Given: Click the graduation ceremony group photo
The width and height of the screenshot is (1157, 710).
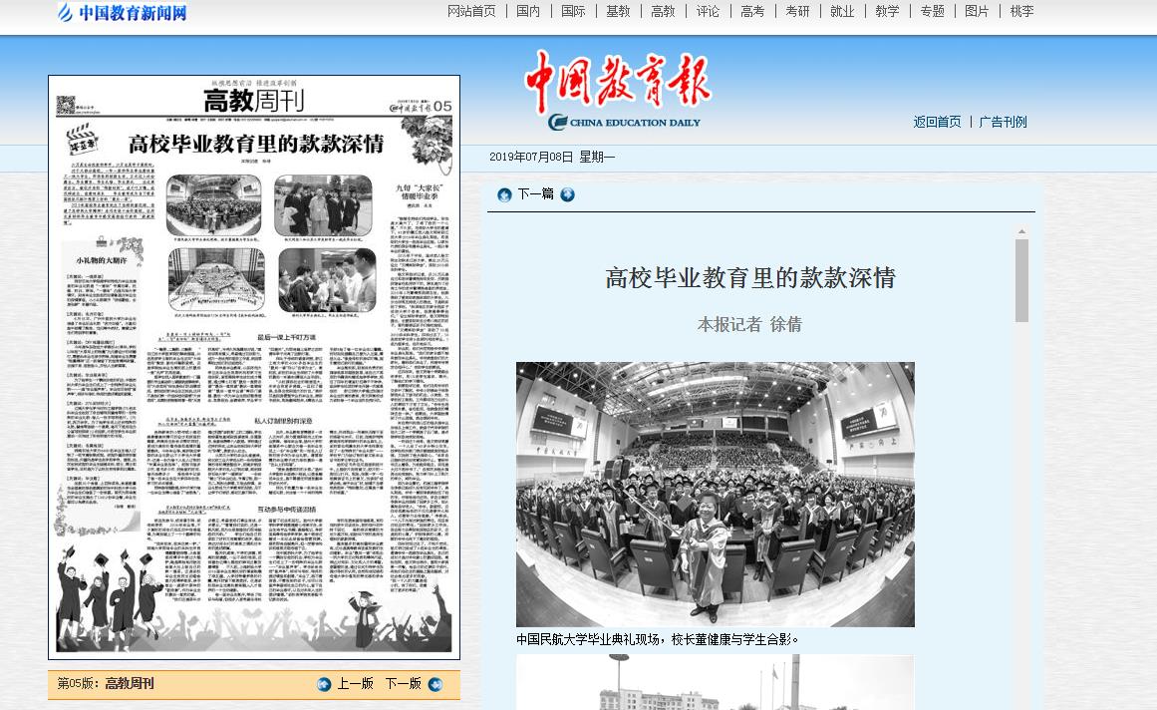Looking at the screenshot, I should [x=715, y=494].
